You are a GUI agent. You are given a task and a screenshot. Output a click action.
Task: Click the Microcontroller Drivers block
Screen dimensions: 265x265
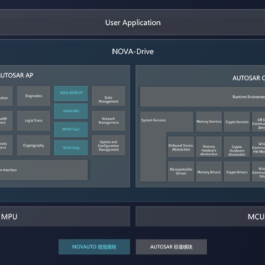(x=181, y=171)
